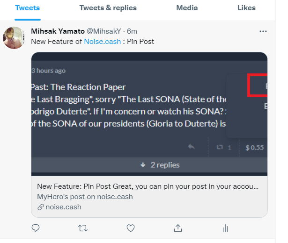This screenshot has height=243, width=288.
Task: Select the Media tab
Action: [x=187, y=8]
